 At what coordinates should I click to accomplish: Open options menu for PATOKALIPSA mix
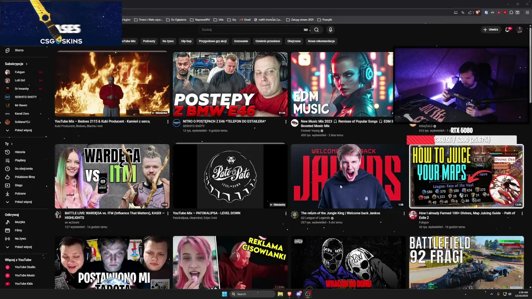click(286, 213)
